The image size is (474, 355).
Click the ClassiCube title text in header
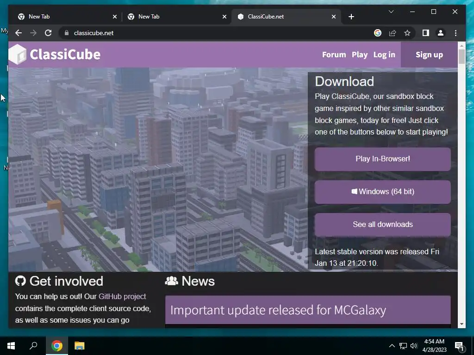[x=65, y=55]
